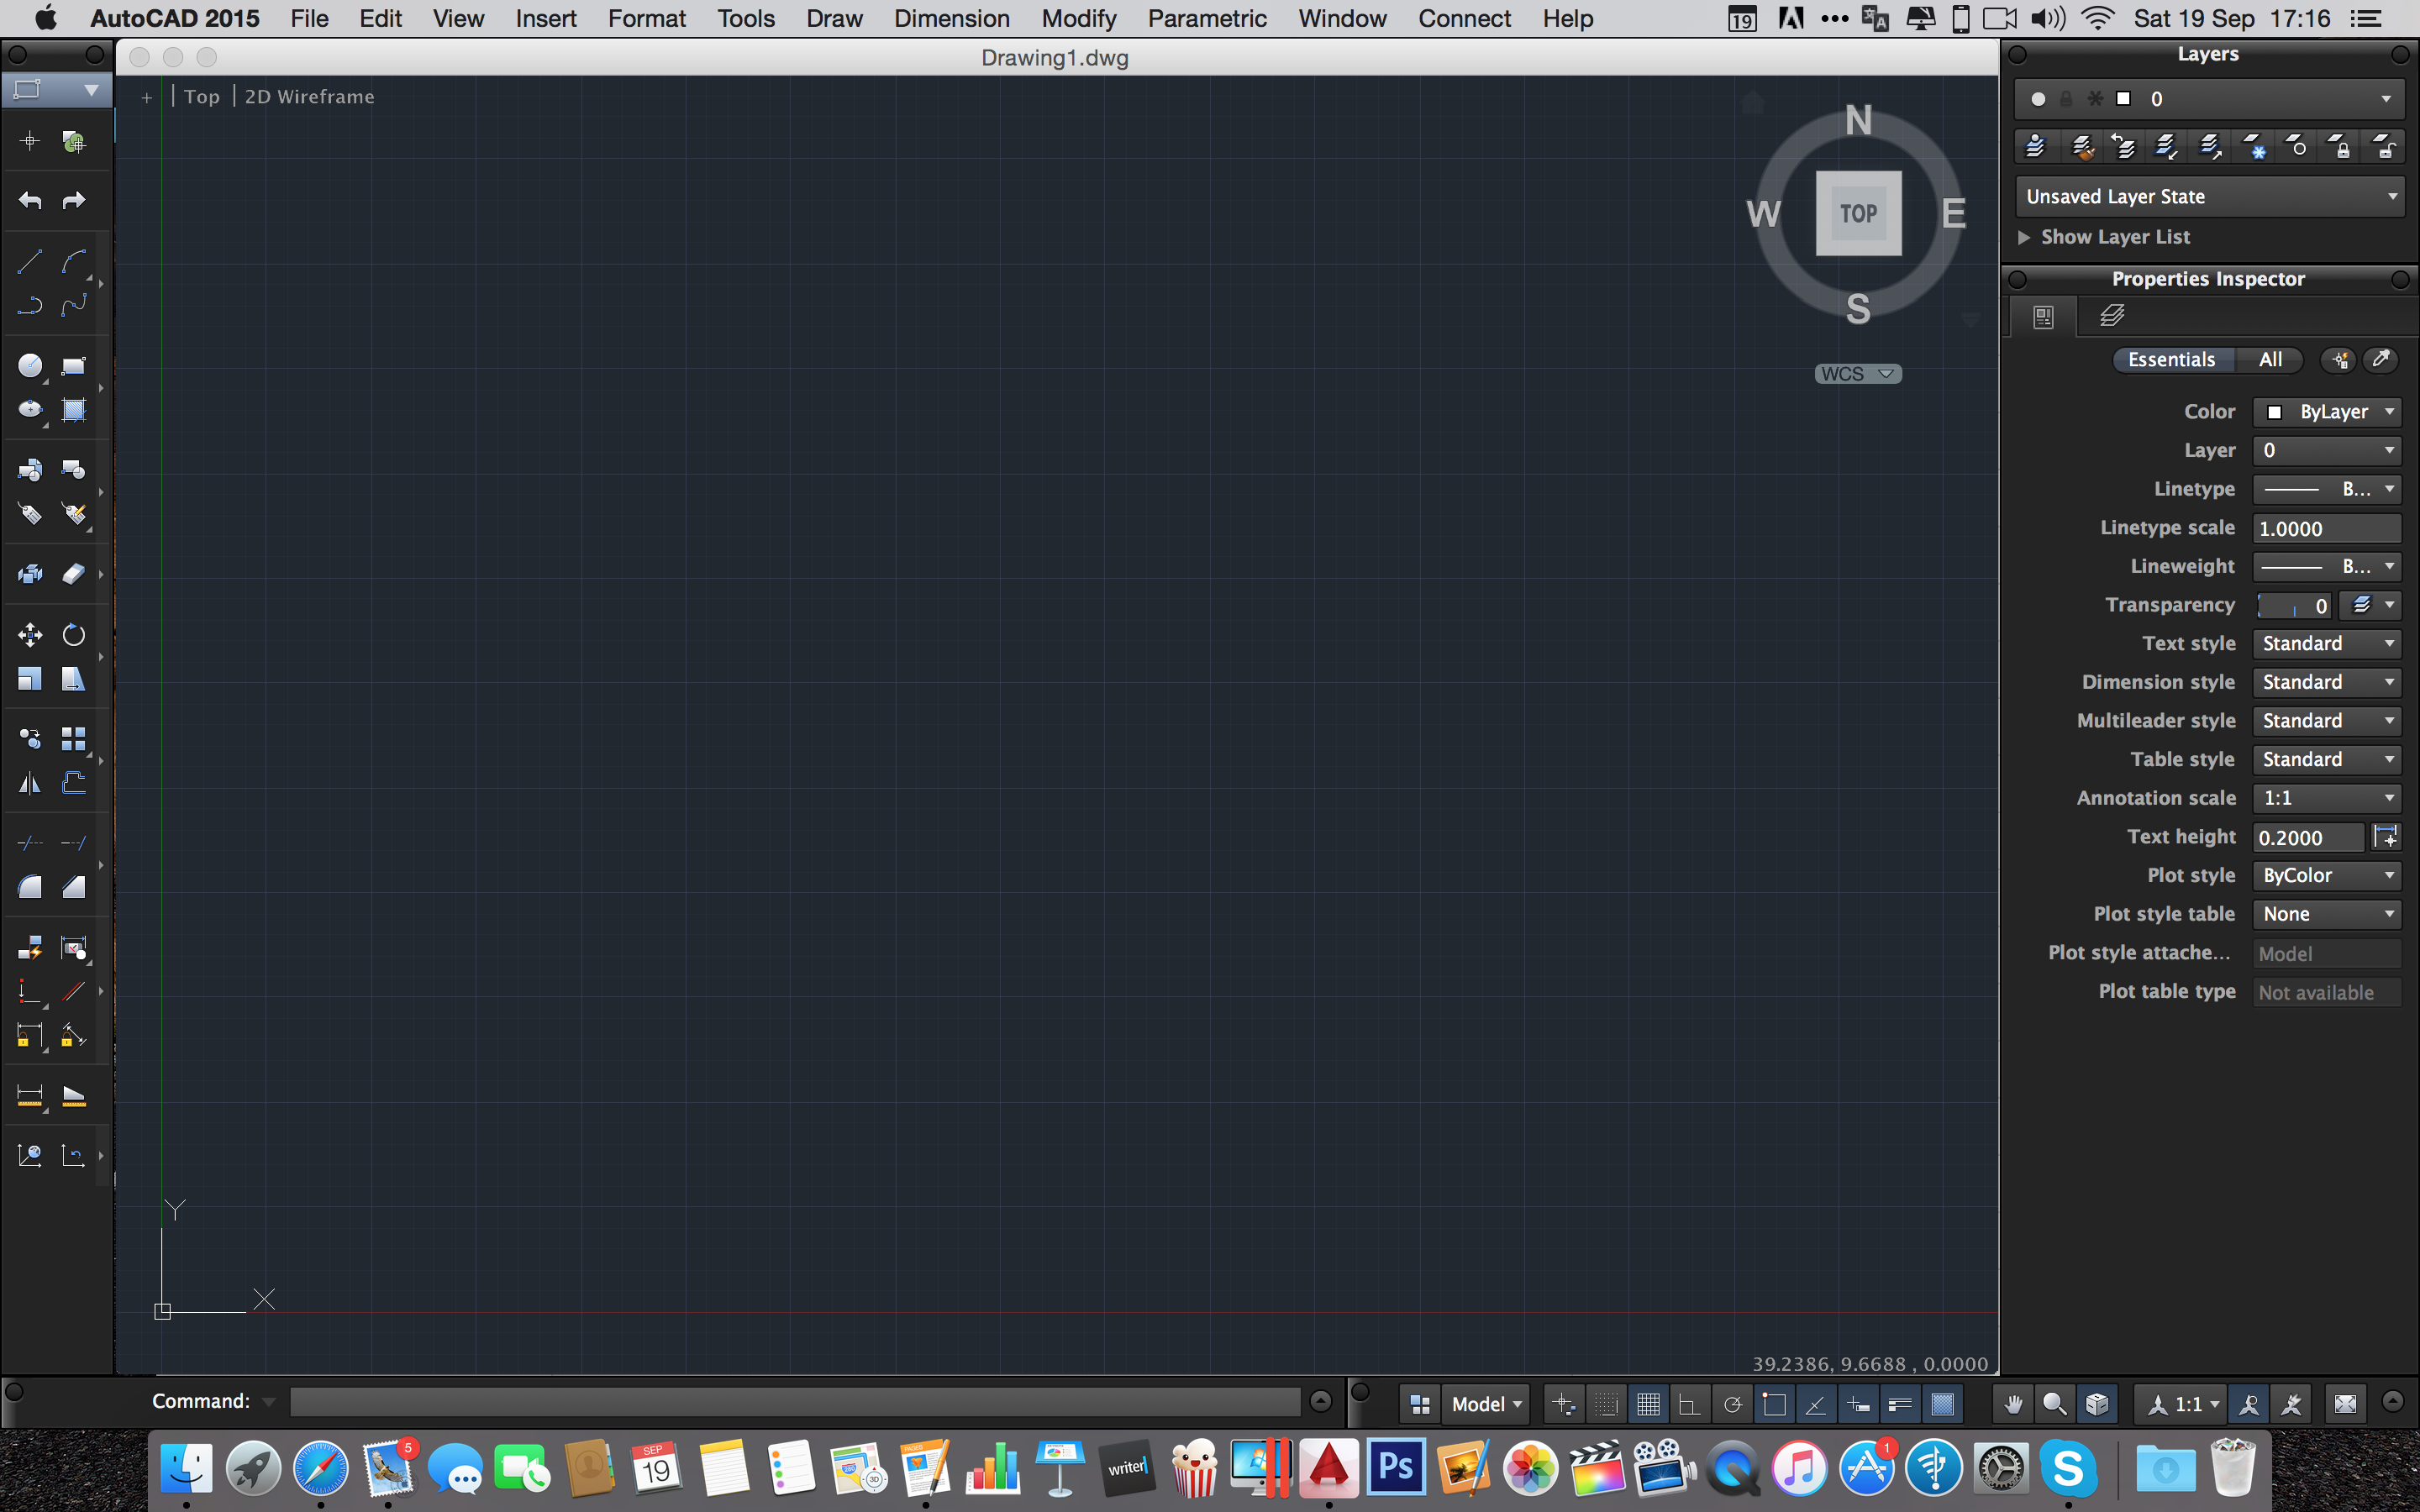
Task: Select the Rectangle tool
Action: [x=74, y=366]
